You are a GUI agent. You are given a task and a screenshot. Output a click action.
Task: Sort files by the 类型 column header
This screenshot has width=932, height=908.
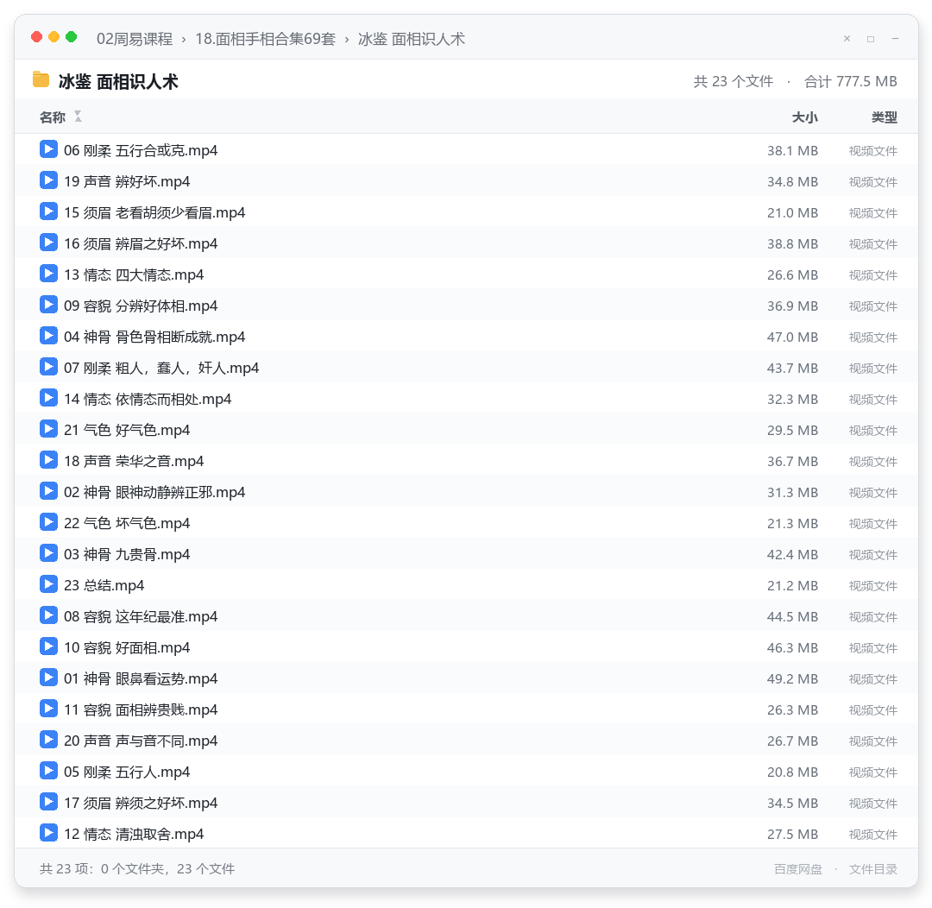885,117
